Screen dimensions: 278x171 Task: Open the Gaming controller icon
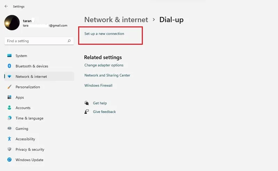tap(9, 128)
